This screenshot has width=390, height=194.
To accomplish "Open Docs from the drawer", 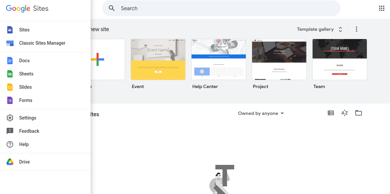I will (45, 61).
